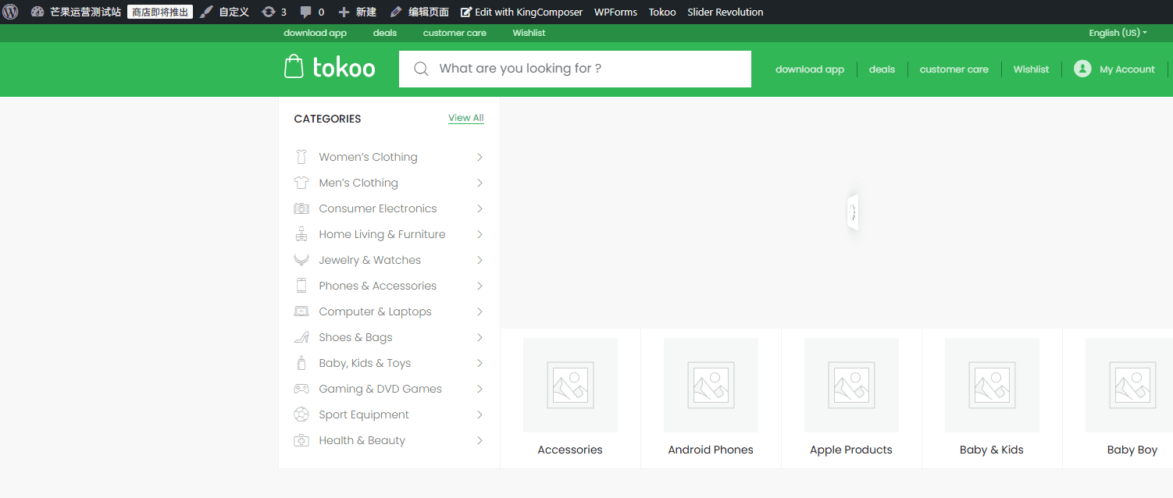Image resolution: width=1173 pixels, height=498 pixels.
Task: Click the Health & Beauty kit icon
Action: 301,440
